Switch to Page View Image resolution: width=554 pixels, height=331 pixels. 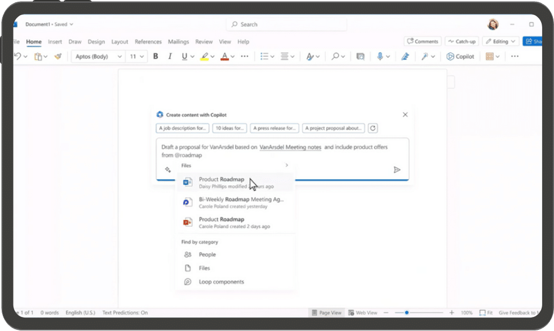point(327,313)
